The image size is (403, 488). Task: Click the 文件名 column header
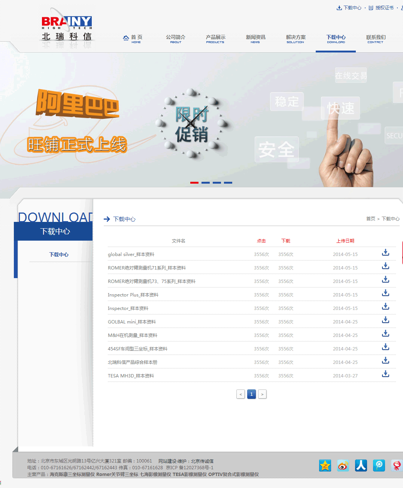(179, 241)
